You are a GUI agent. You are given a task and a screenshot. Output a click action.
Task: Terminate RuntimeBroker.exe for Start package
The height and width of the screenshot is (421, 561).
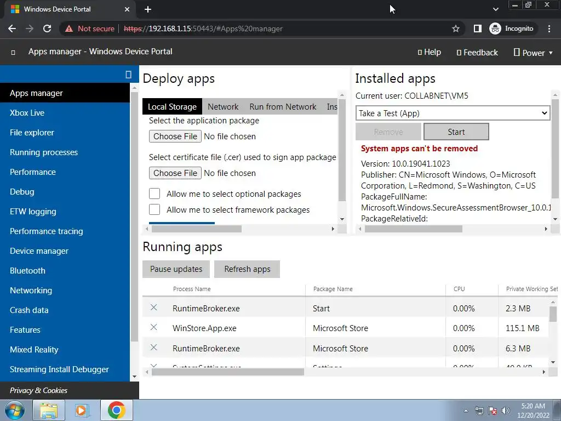click(x=154, y=308)
